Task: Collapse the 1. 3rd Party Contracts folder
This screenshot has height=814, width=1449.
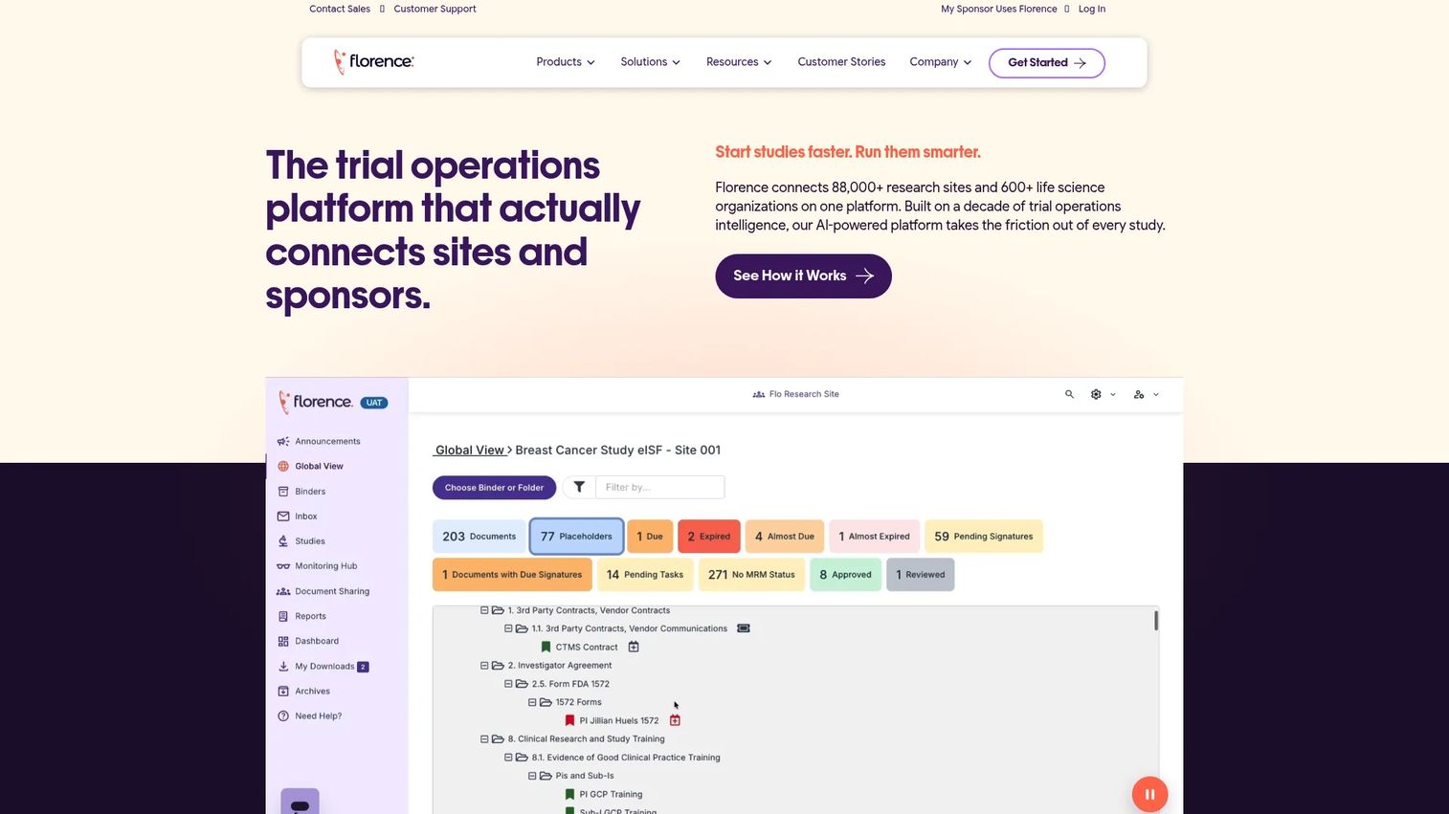Action: coord(484,610)
